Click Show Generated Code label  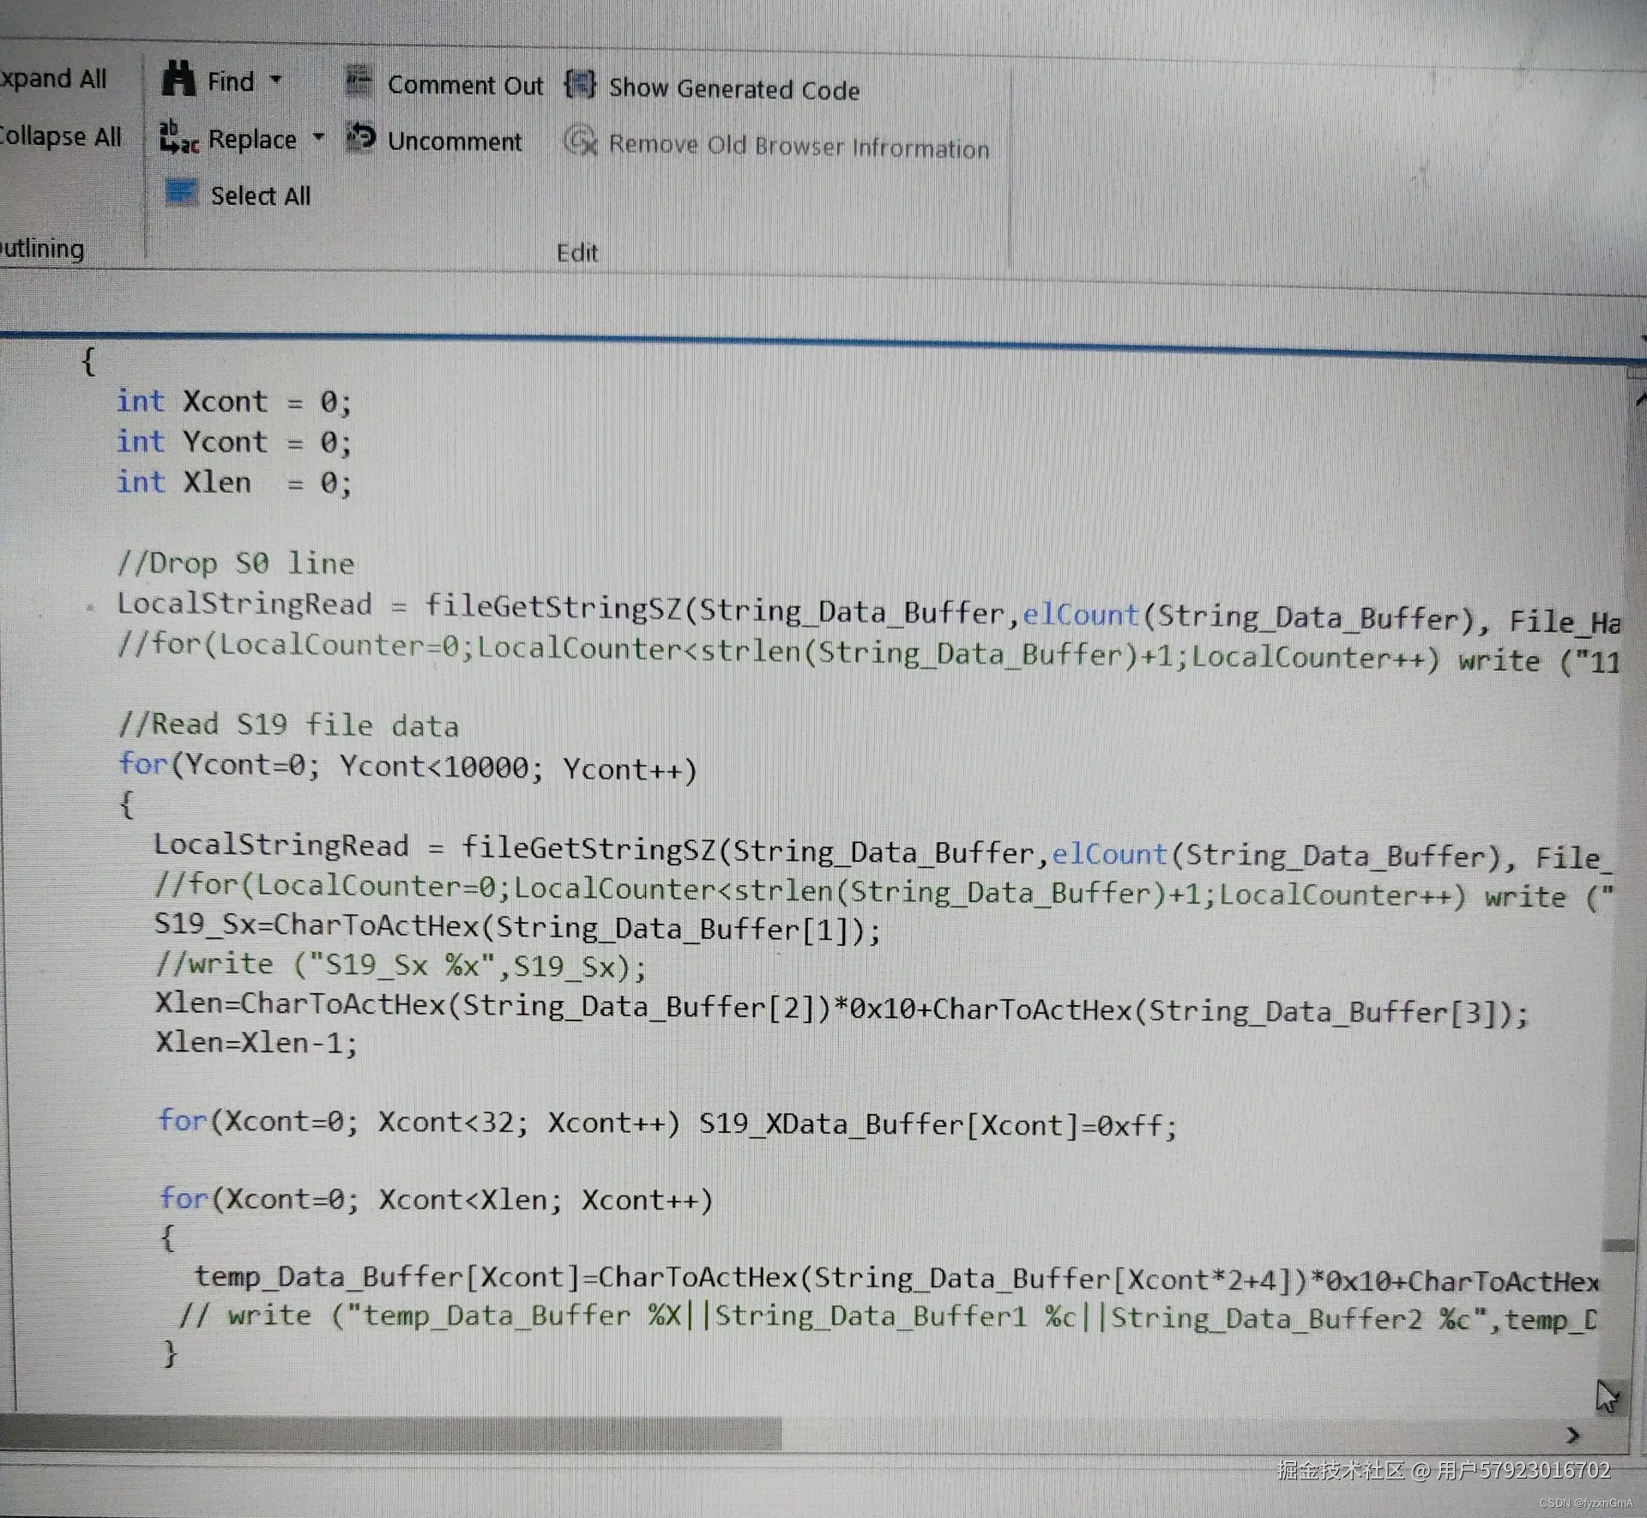point(733,88)
